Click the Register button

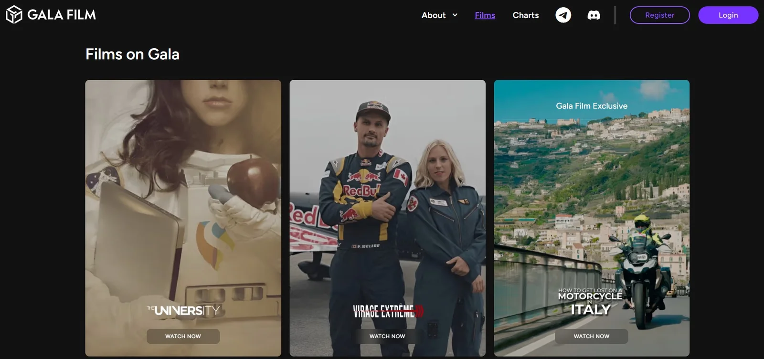(660, 15)
